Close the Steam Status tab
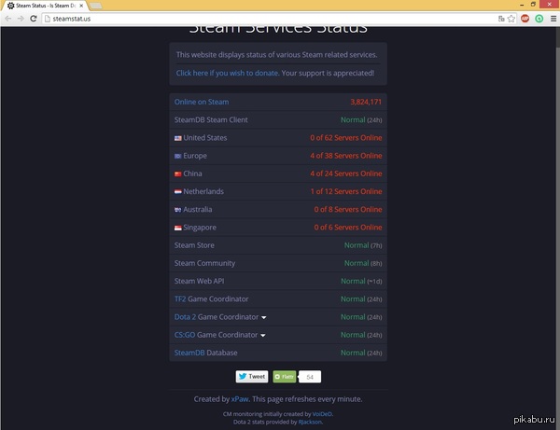 (x=81, y=6)
